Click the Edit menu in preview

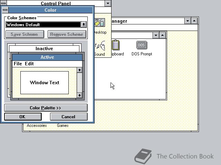tap(29, 64)
